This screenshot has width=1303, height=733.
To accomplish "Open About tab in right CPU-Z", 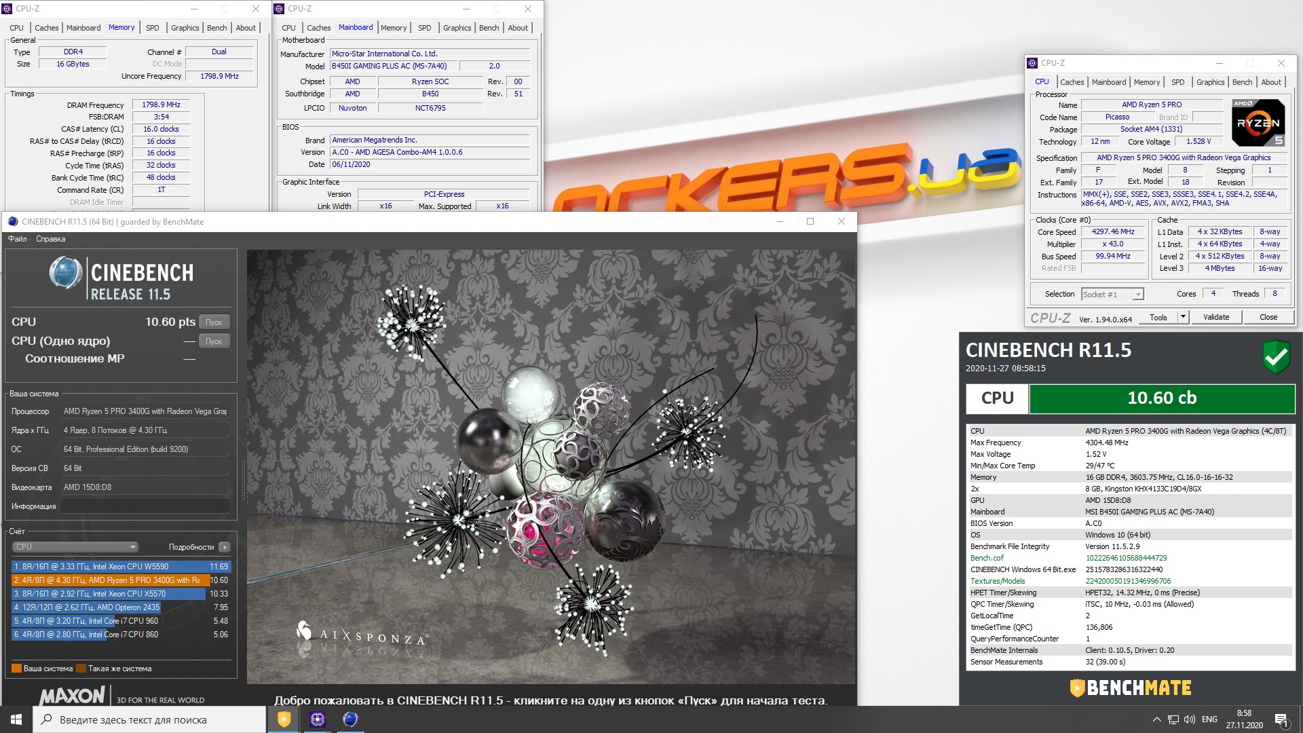I will tap(1271, 82).
